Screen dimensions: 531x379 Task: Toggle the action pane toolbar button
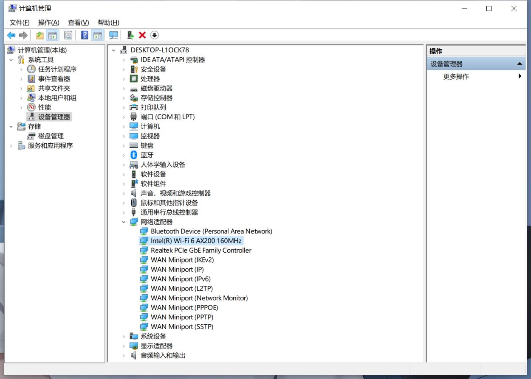click(x=98, y=35)
